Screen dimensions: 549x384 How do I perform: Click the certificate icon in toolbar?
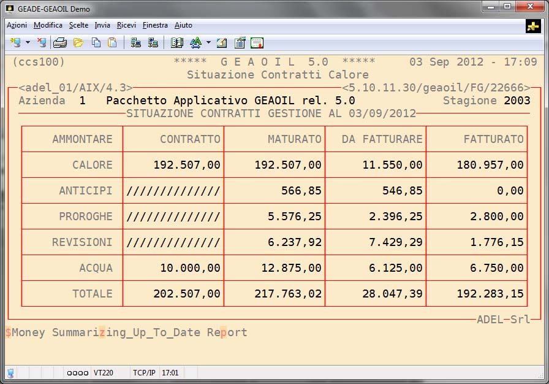pyautogui.click(x=257, y=43)
